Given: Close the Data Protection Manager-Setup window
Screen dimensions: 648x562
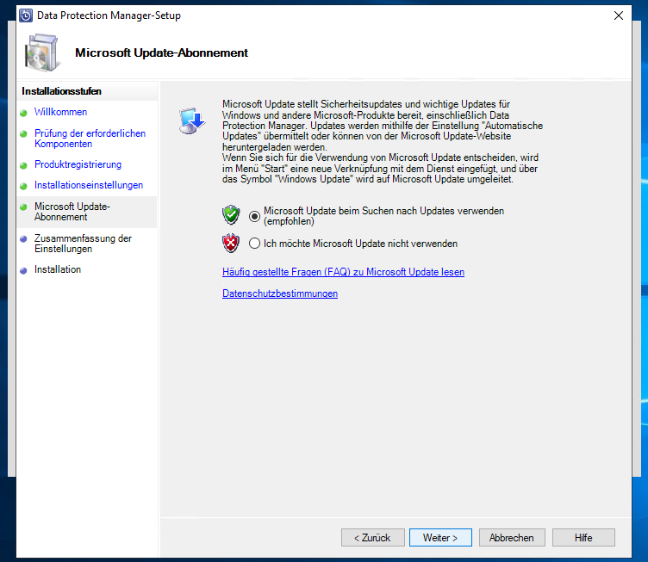Looking at the screenshot, I should coord(619,15).
